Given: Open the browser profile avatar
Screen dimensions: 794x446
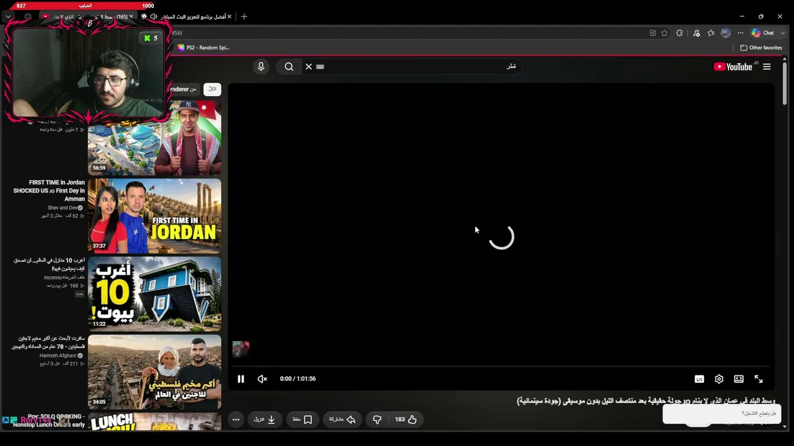Looking at the screenshot, I should [x=726, y=33].
